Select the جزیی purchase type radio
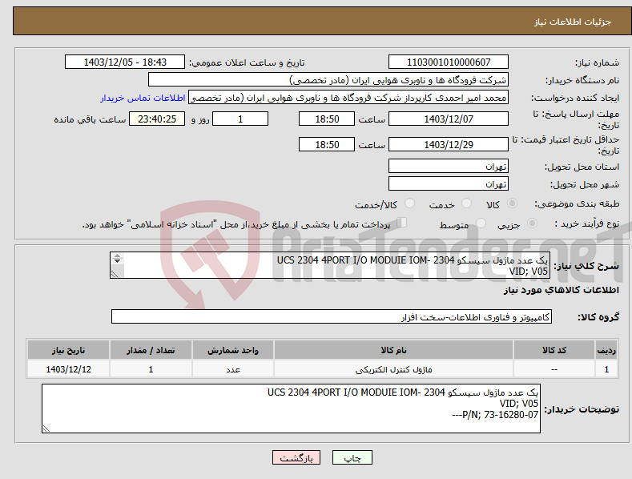This screenshot has height=479, width=632. (x=532, y=223)
